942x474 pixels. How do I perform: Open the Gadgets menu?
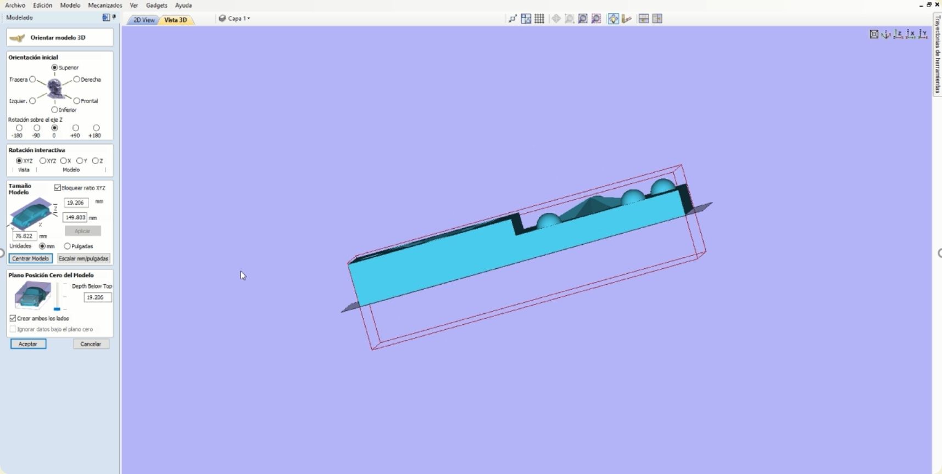pos(157,5)
